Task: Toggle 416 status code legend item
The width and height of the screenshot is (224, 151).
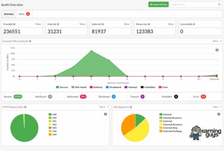Action: click(53, 131)
